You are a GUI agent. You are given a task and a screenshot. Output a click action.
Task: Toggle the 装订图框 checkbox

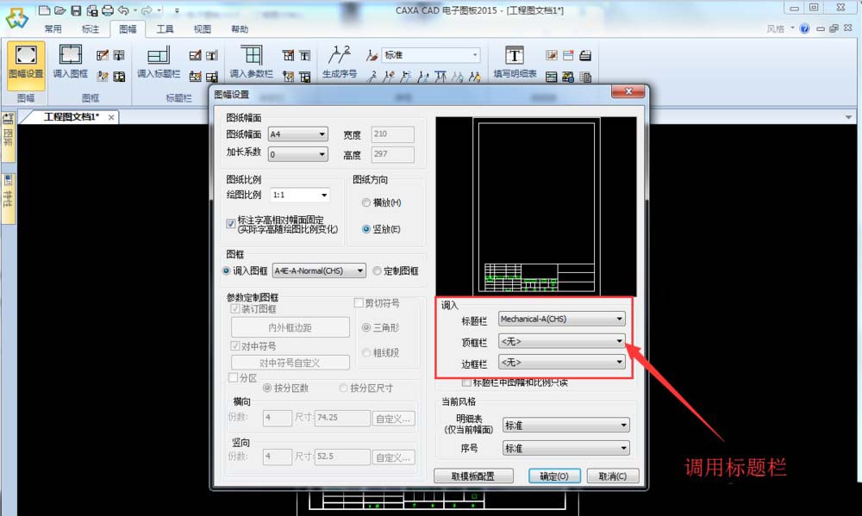[x=235, y=309]
